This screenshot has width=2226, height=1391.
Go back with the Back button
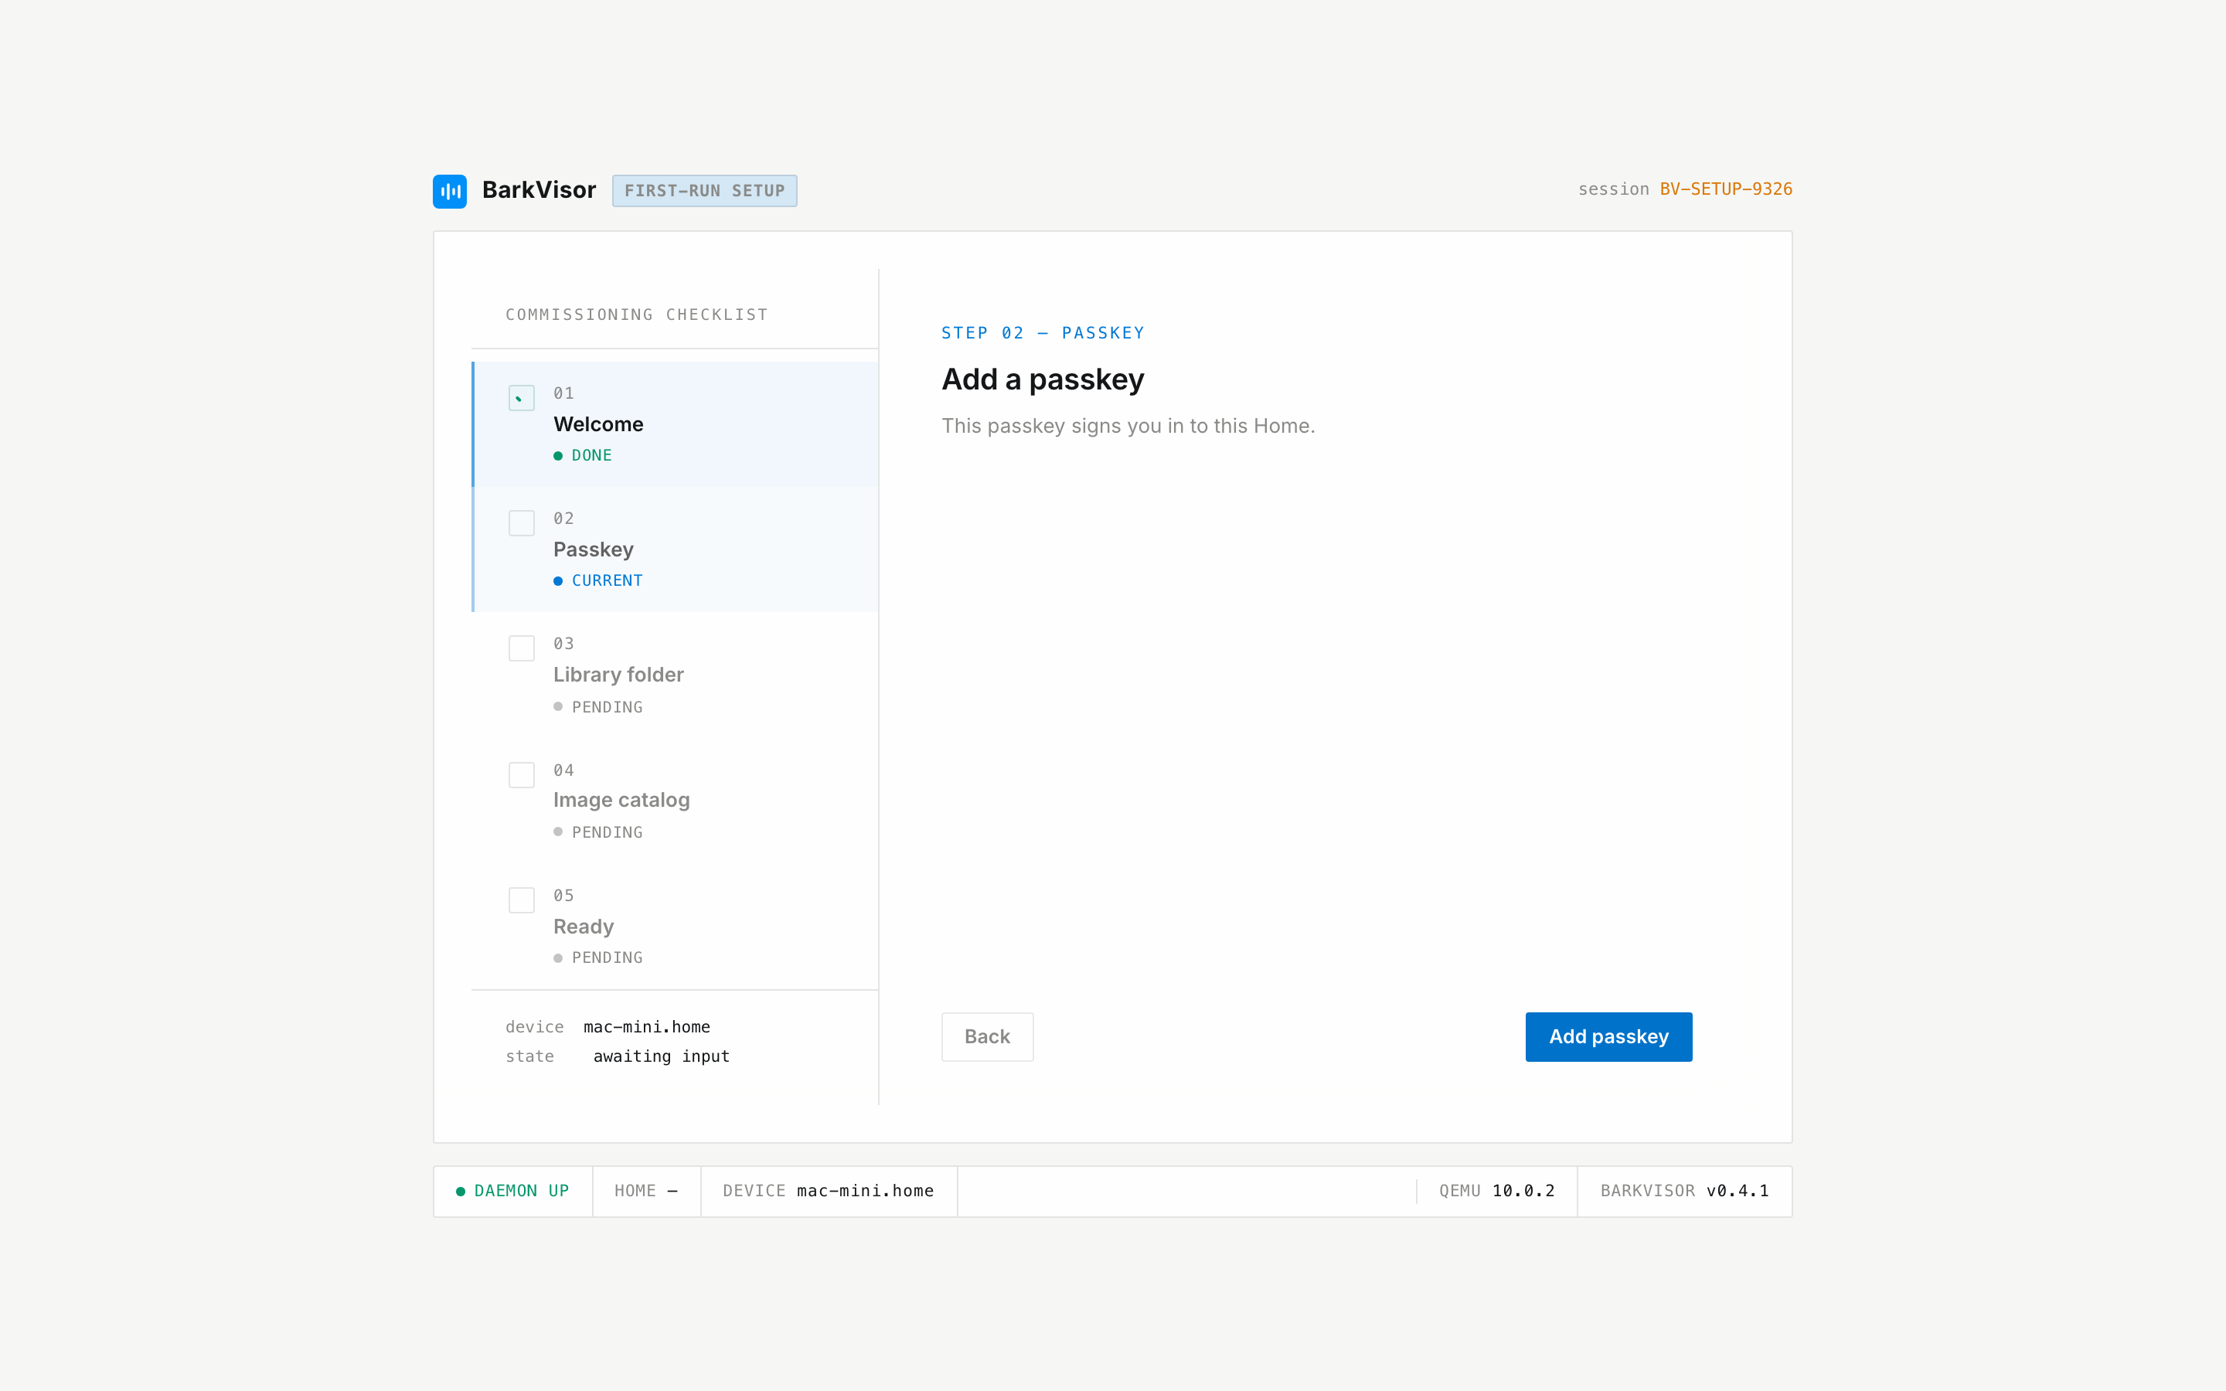click(987, 1037)
